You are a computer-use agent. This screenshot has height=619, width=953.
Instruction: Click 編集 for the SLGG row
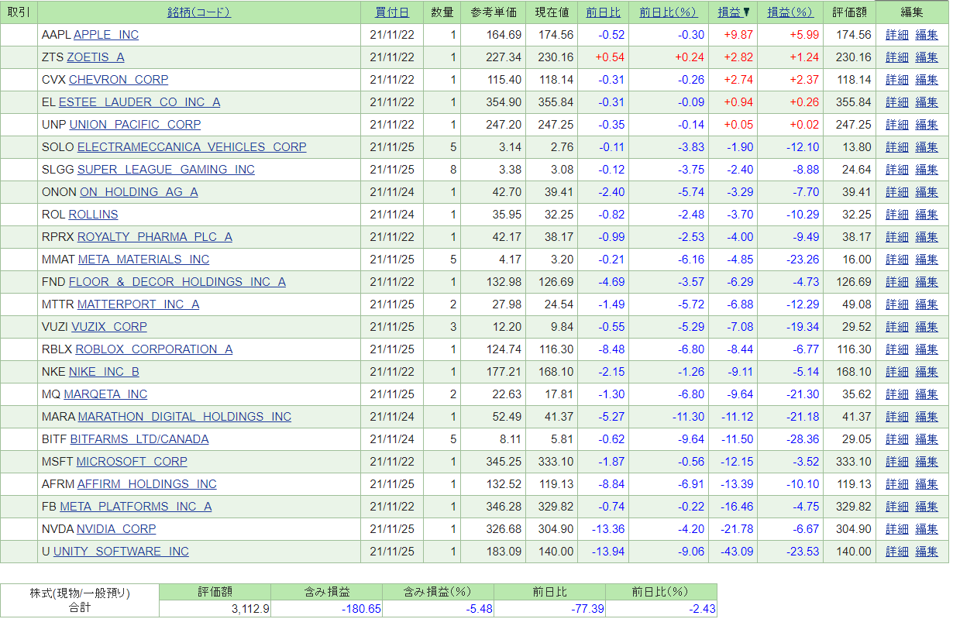(x=927, y=170)
